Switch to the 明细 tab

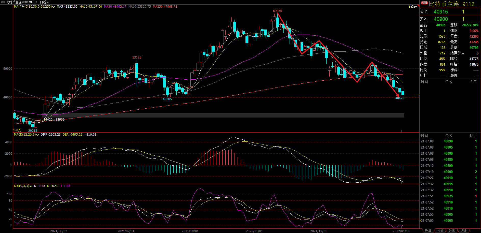(428, 230)
